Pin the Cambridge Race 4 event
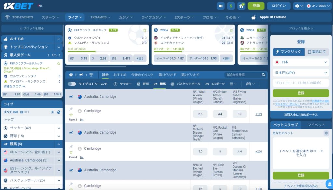 tap(71, 146)
